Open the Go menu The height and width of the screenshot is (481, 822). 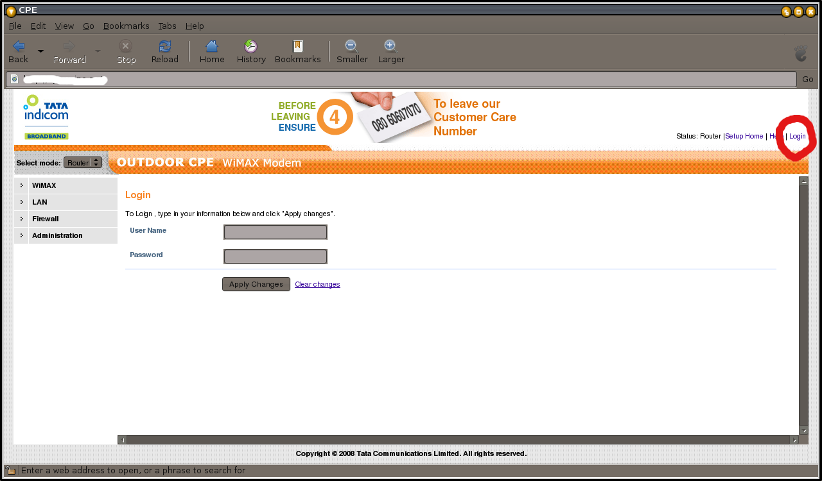tap(89, 26)
